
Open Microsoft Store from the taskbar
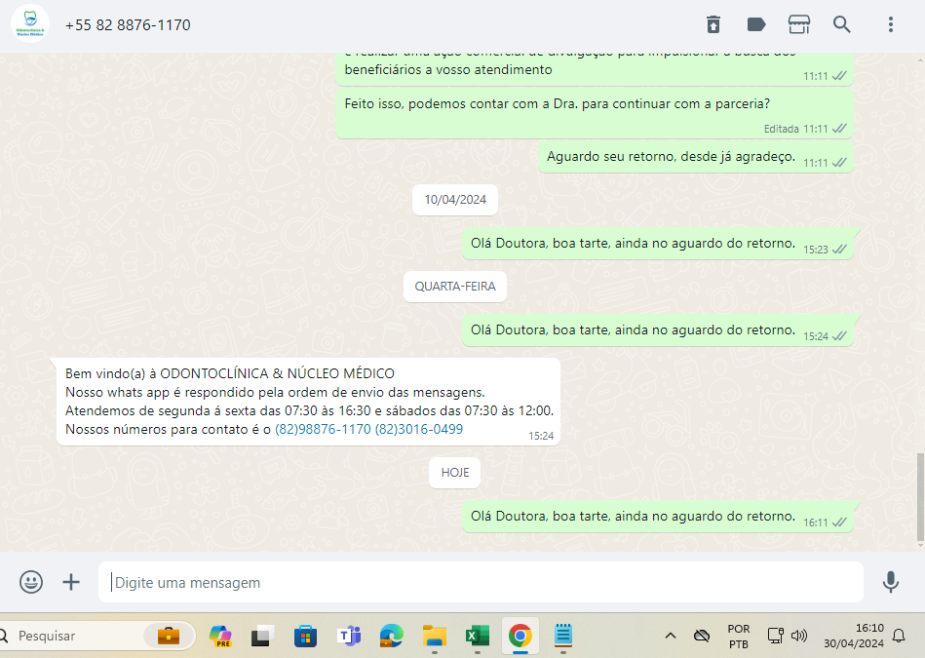[x=305, y=636]
